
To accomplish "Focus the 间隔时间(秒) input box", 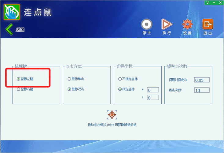I will 202,80.
